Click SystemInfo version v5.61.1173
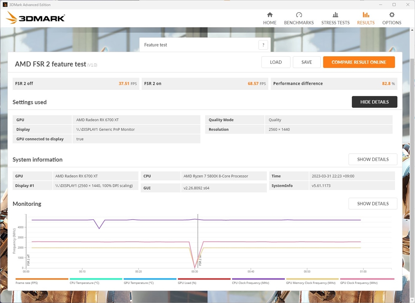The height and width of the screenshot is (303, 415). (x=321, y=186)
